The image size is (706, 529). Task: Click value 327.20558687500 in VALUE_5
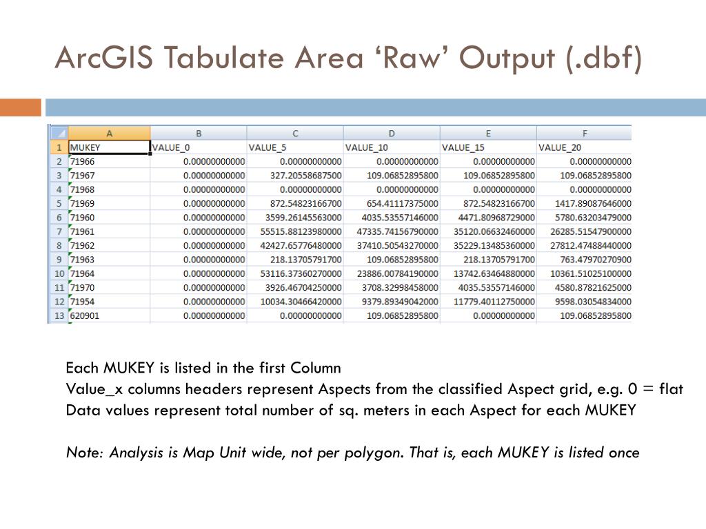tap(295, 176)
